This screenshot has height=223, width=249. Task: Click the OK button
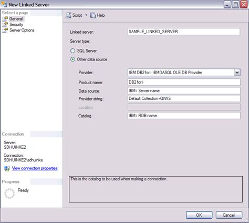(x=199, y=215)
